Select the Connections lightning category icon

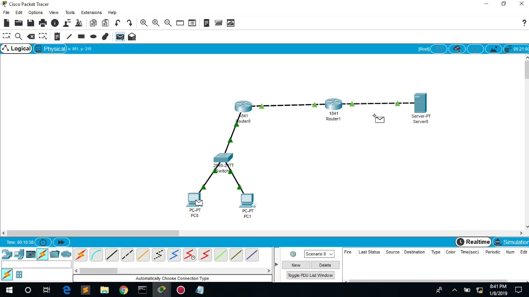pos(43,255)
